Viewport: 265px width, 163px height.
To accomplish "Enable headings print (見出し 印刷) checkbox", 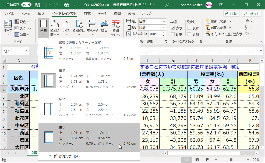I will [189, 34].
